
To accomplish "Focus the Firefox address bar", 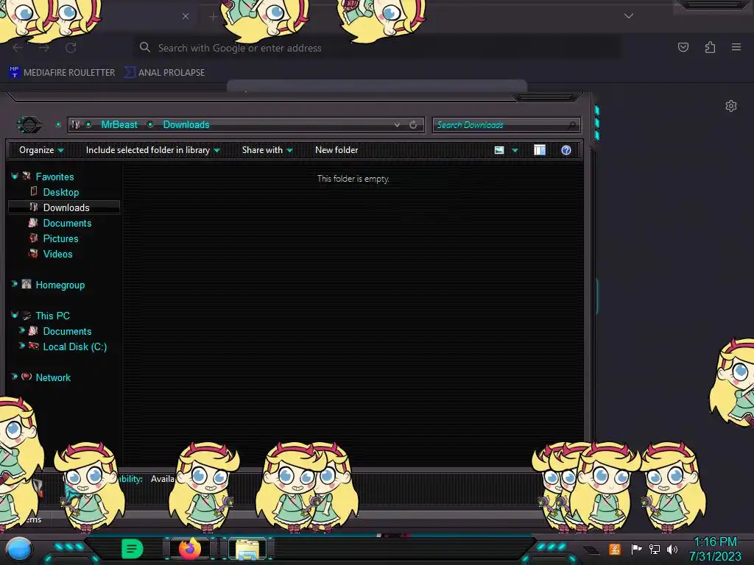I will tap(376, 48).
